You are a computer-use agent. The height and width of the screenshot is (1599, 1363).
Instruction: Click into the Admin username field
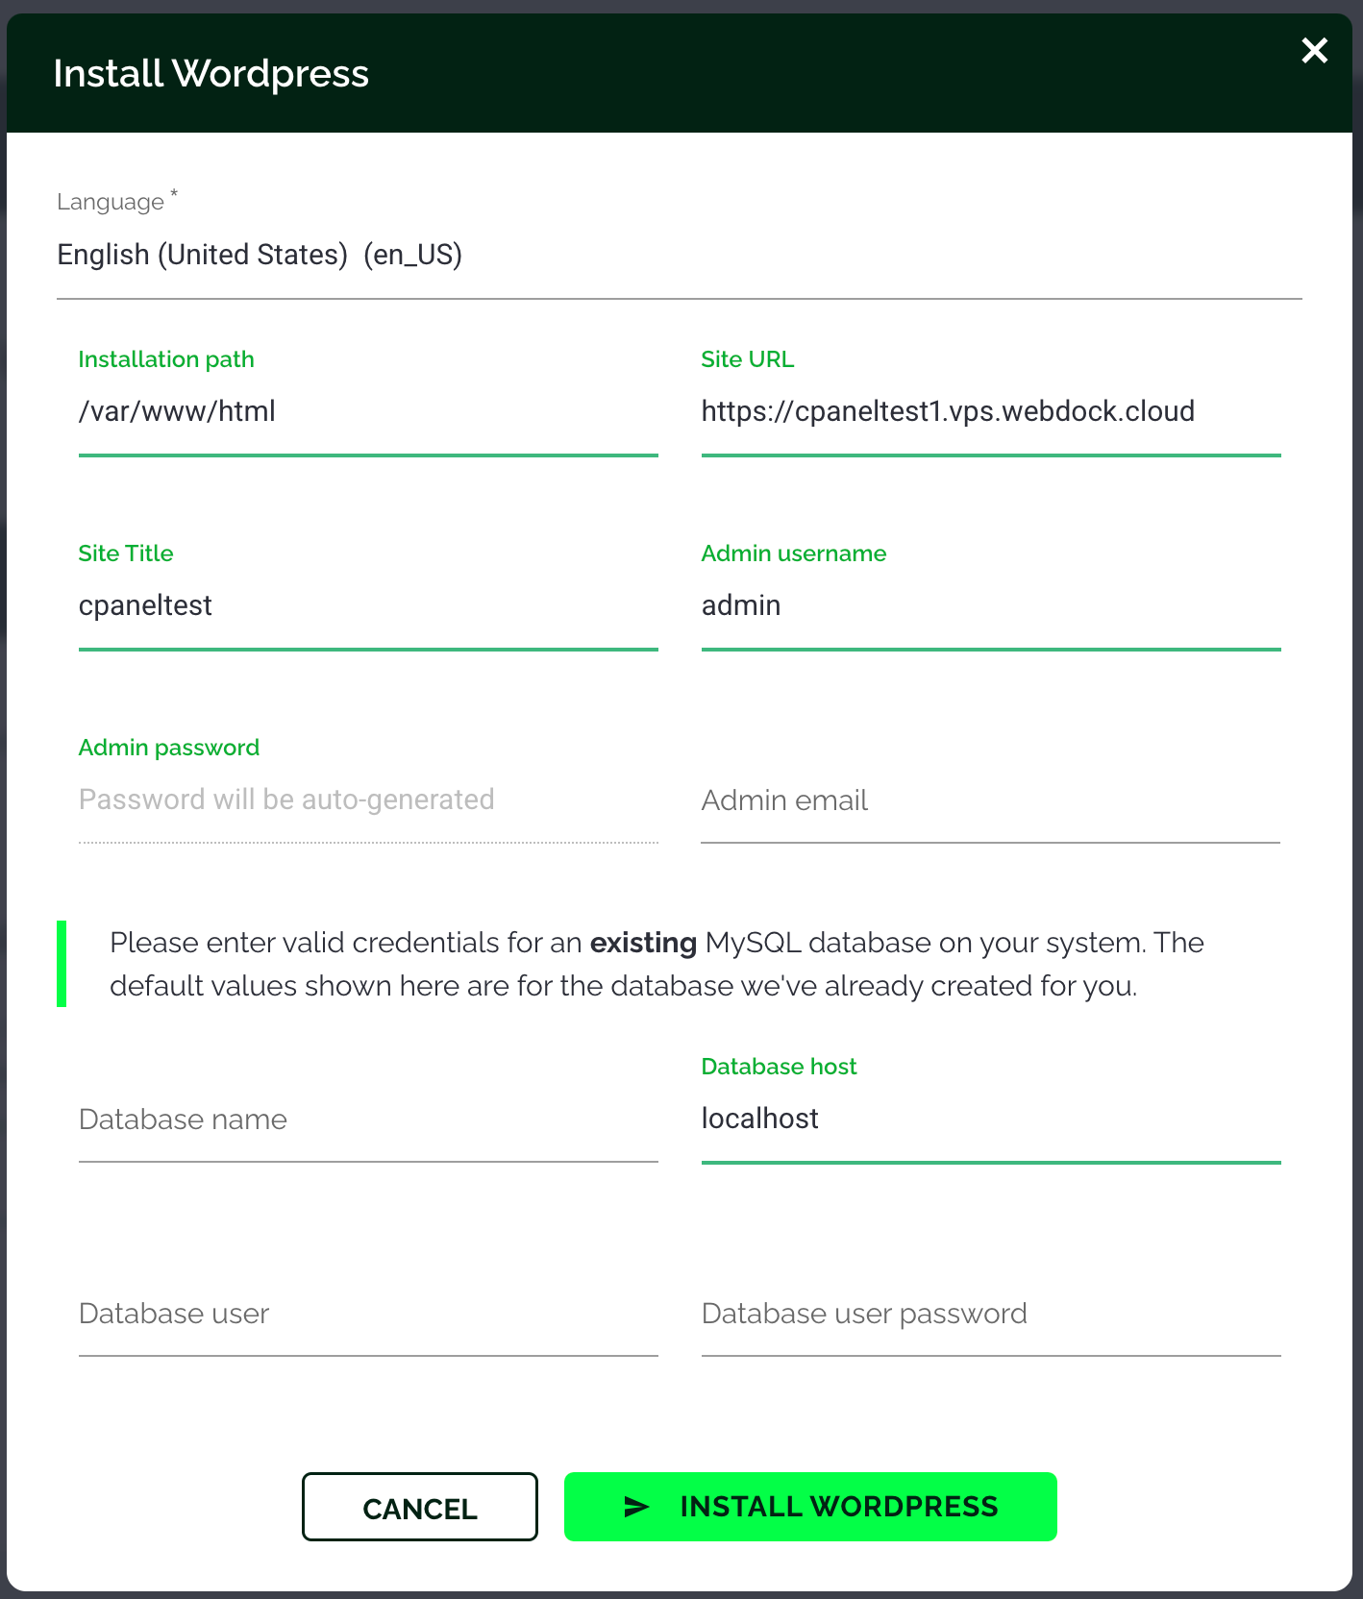tap(990, 606)
